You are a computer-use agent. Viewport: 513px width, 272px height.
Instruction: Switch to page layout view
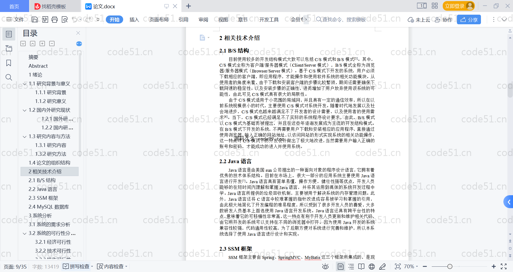tap(340, 266)
